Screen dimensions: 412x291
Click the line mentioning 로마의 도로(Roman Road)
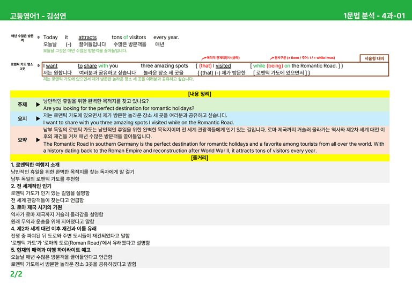[x=80, y=243]
